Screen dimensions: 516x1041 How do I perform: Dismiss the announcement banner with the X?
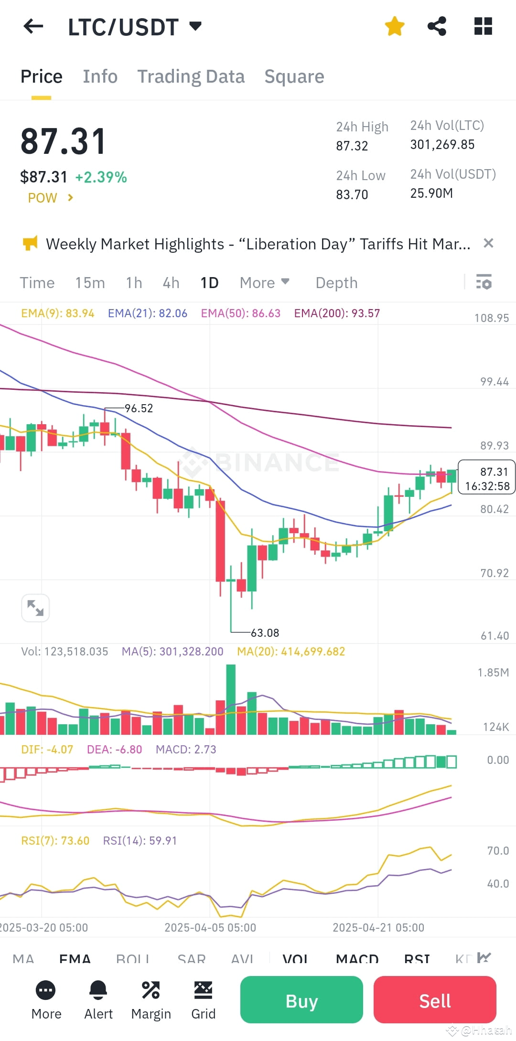pos(488,243)
